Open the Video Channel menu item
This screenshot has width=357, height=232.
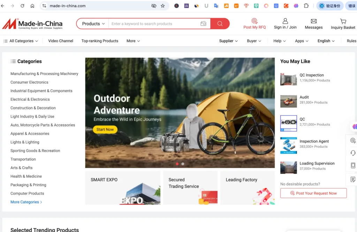coord(61,41)
